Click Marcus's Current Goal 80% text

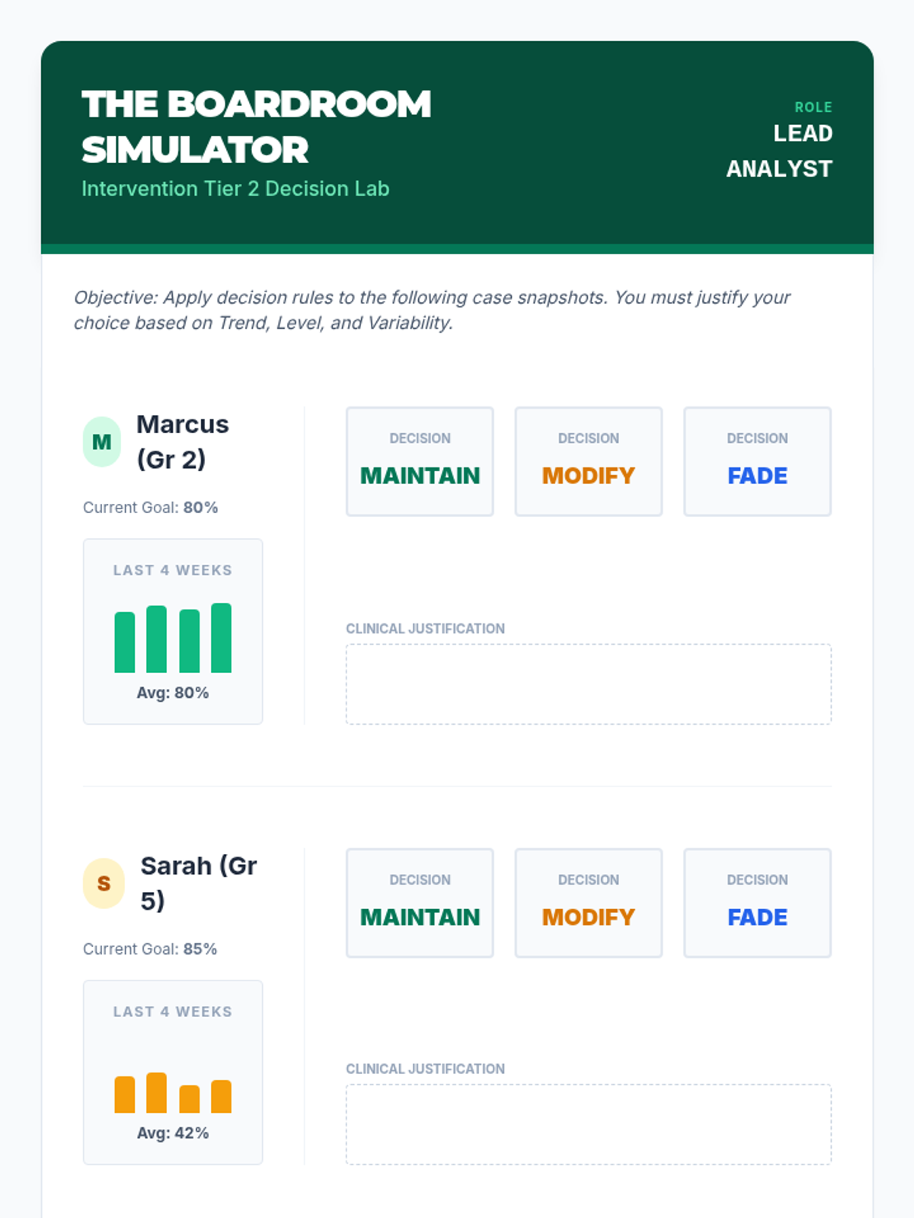[x=151, y=507]
